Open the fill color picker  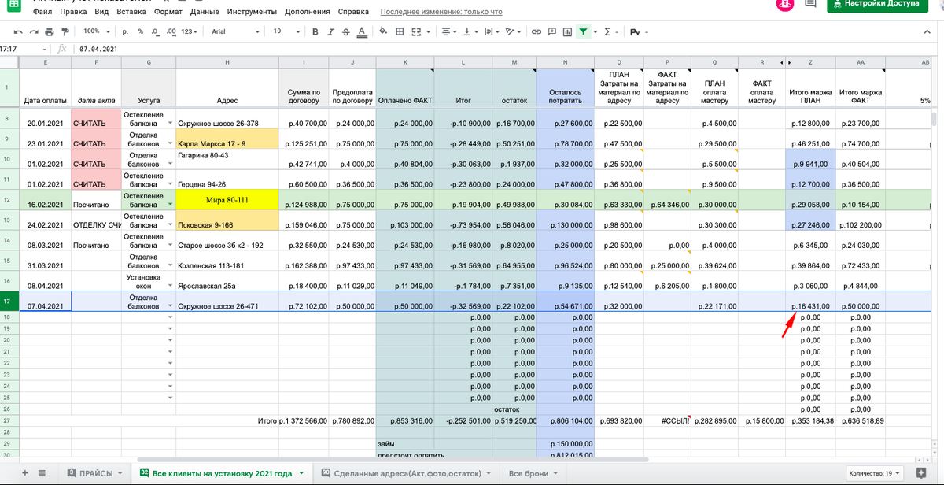pyautogui.click(x=383, y=31)
